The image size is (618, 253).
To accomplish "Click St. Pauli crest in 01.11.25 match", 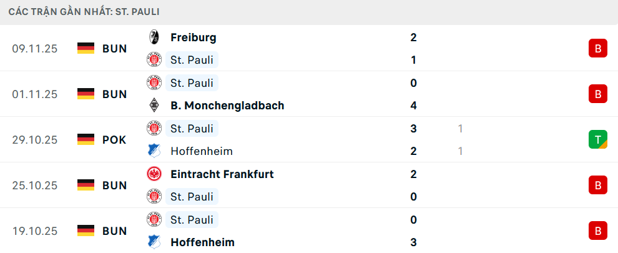I will 154,83.
